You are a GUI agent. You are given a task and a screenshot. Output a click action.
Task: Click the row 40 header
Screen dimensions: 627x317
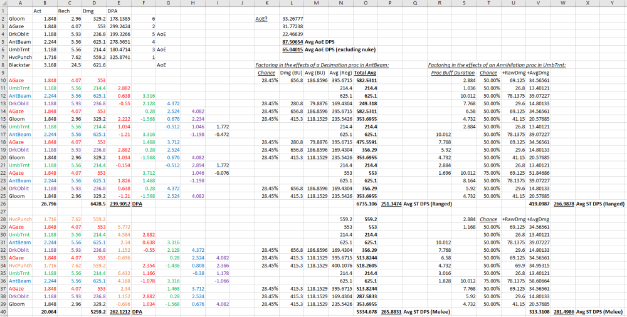pyautogui.click(x=3, y=311)
